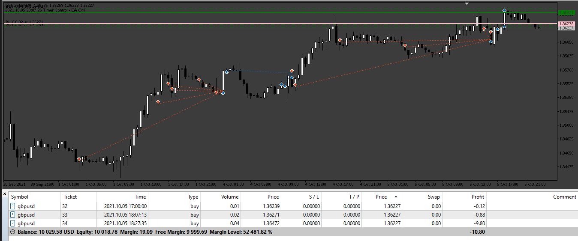Screen dimensions: 578x241
Task: Click the order icon beside ticket 33's gbpusd
Action: (13, 214)
